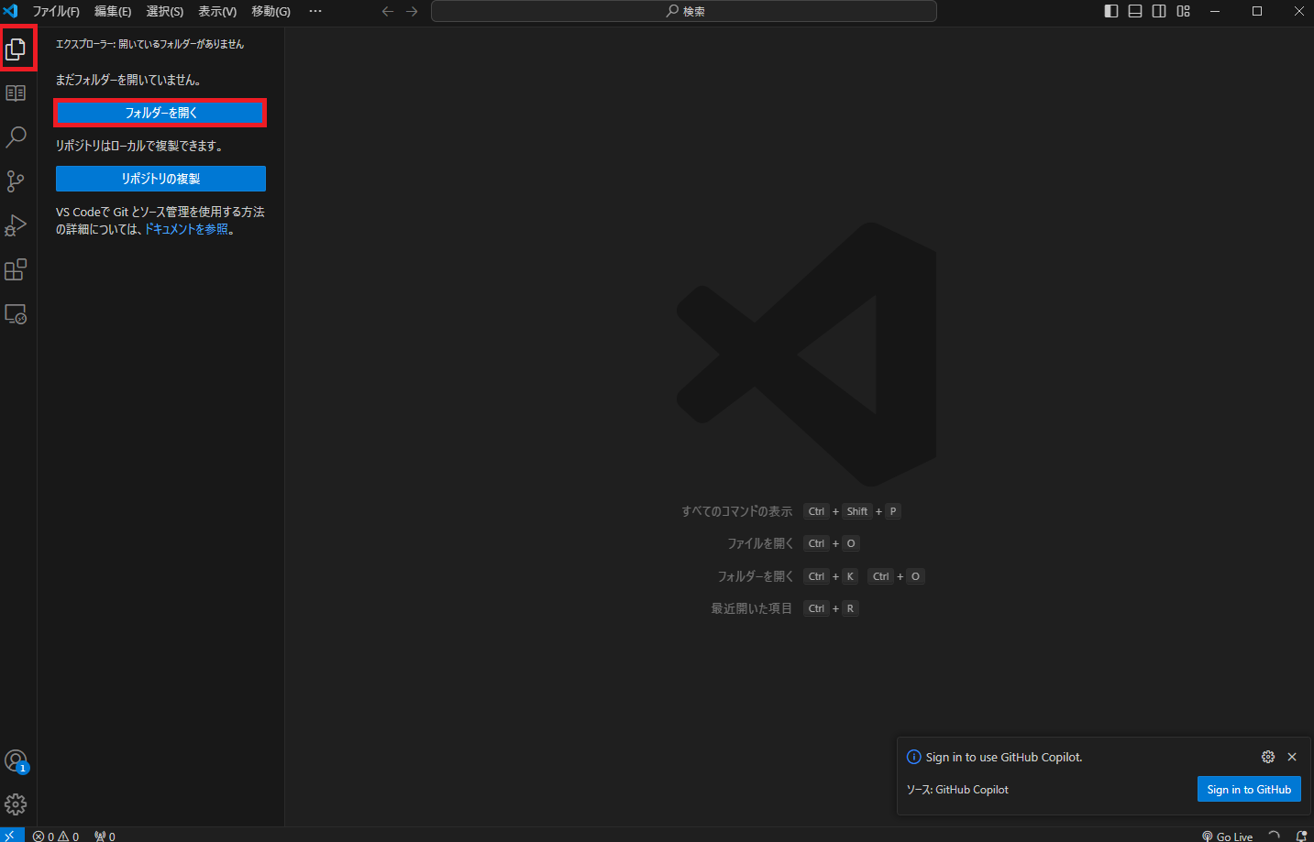Open problems from the errors and warnings count

(x=56, y=836)
